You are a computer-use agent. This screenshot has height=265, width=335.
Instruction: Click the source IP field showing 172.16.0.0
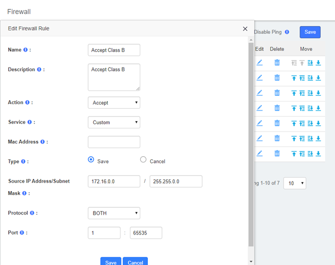(114, 181)
